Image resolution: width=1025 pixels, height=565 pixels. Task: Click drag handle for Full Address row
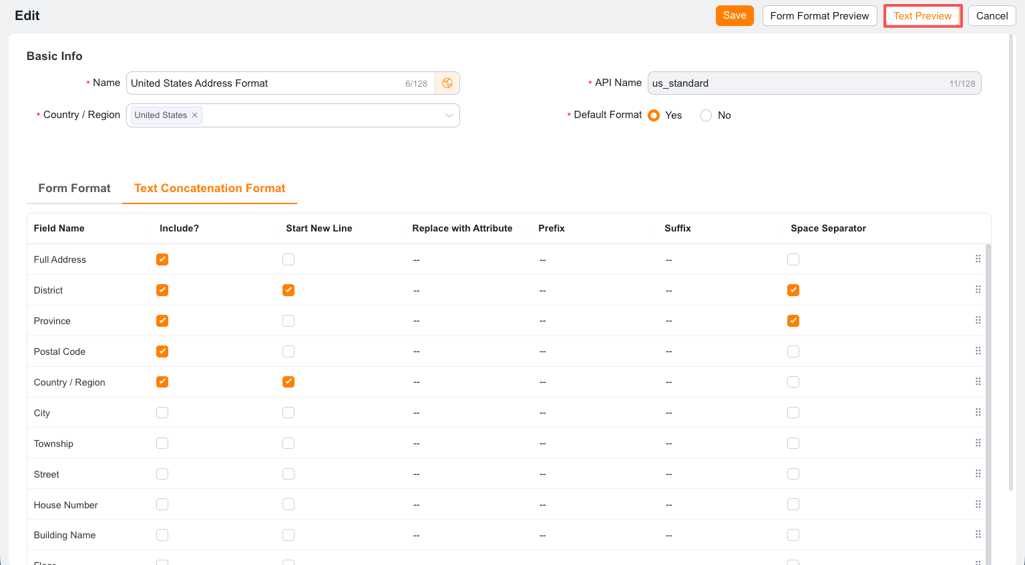(978, 259)
